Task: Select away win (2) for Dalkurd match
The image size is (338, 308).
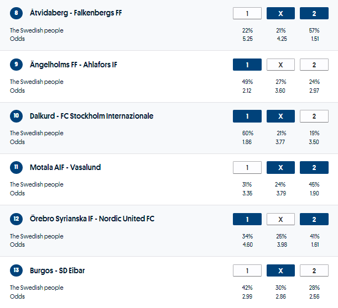Action: 314,116
